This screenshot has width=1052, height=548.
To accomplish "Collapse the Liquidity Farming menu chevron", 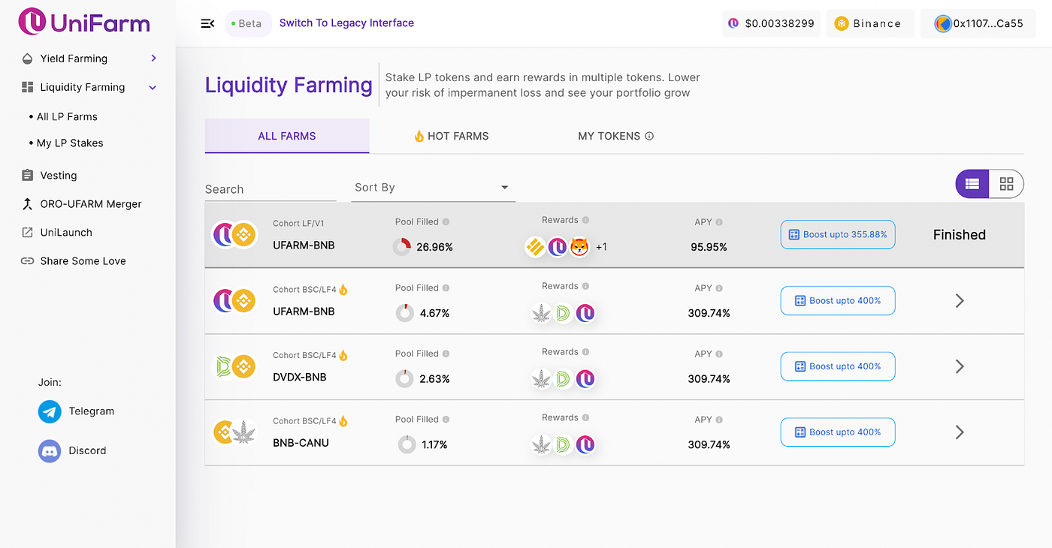I will [153, 88].
